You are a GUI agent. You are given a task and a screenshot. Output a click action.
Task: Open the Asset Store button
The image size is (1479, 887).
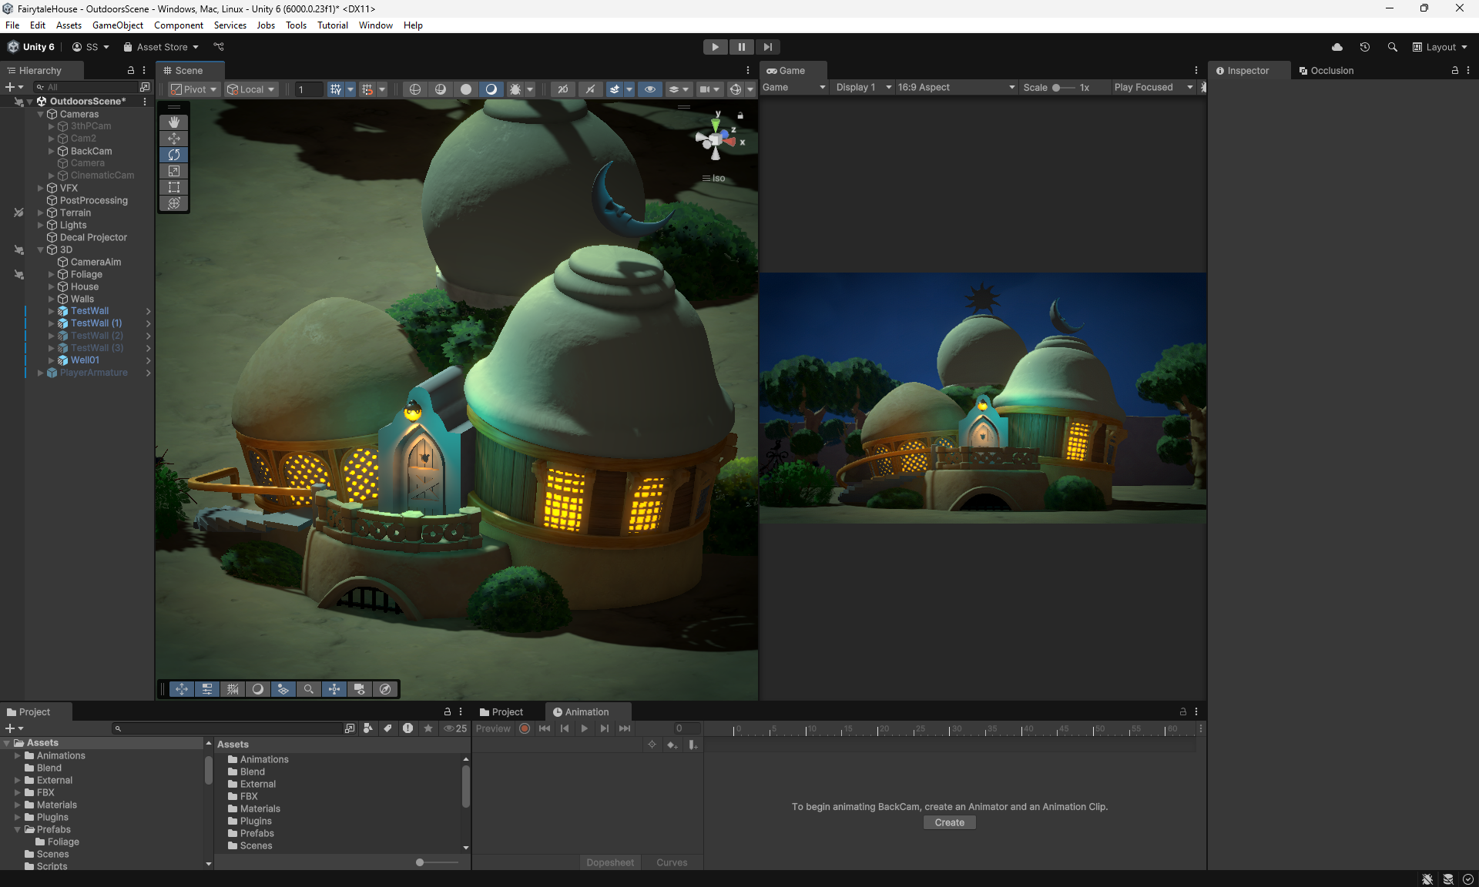click(x=161, y=47)
